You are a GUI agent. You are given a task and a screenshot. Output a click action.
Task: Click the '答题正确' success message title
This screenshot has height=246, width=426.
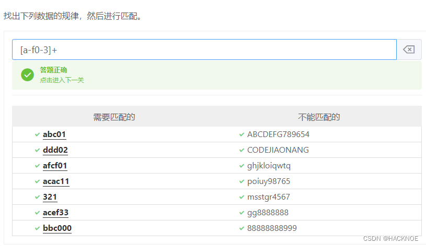(53, 70)
